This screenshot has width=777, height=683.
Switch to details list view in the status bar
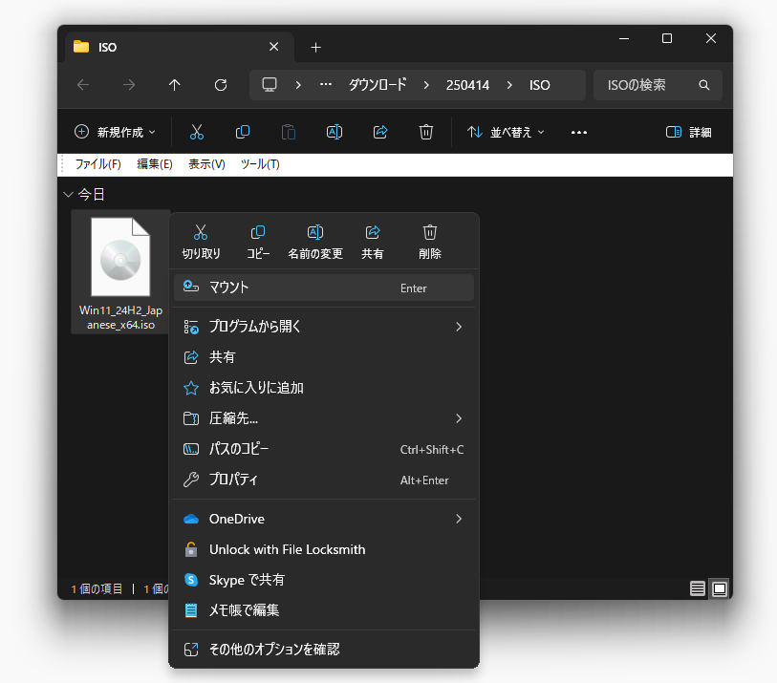tap(698, 588)
